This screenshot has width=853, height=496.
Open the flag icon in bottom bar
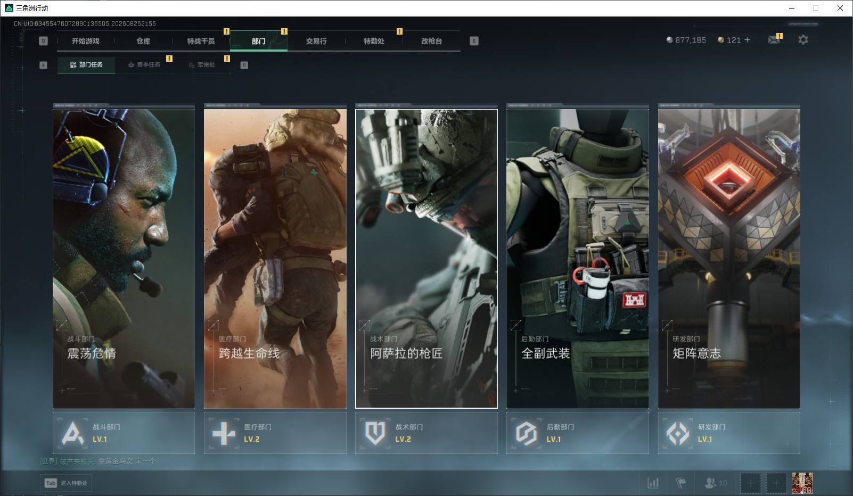click(680, 483)
